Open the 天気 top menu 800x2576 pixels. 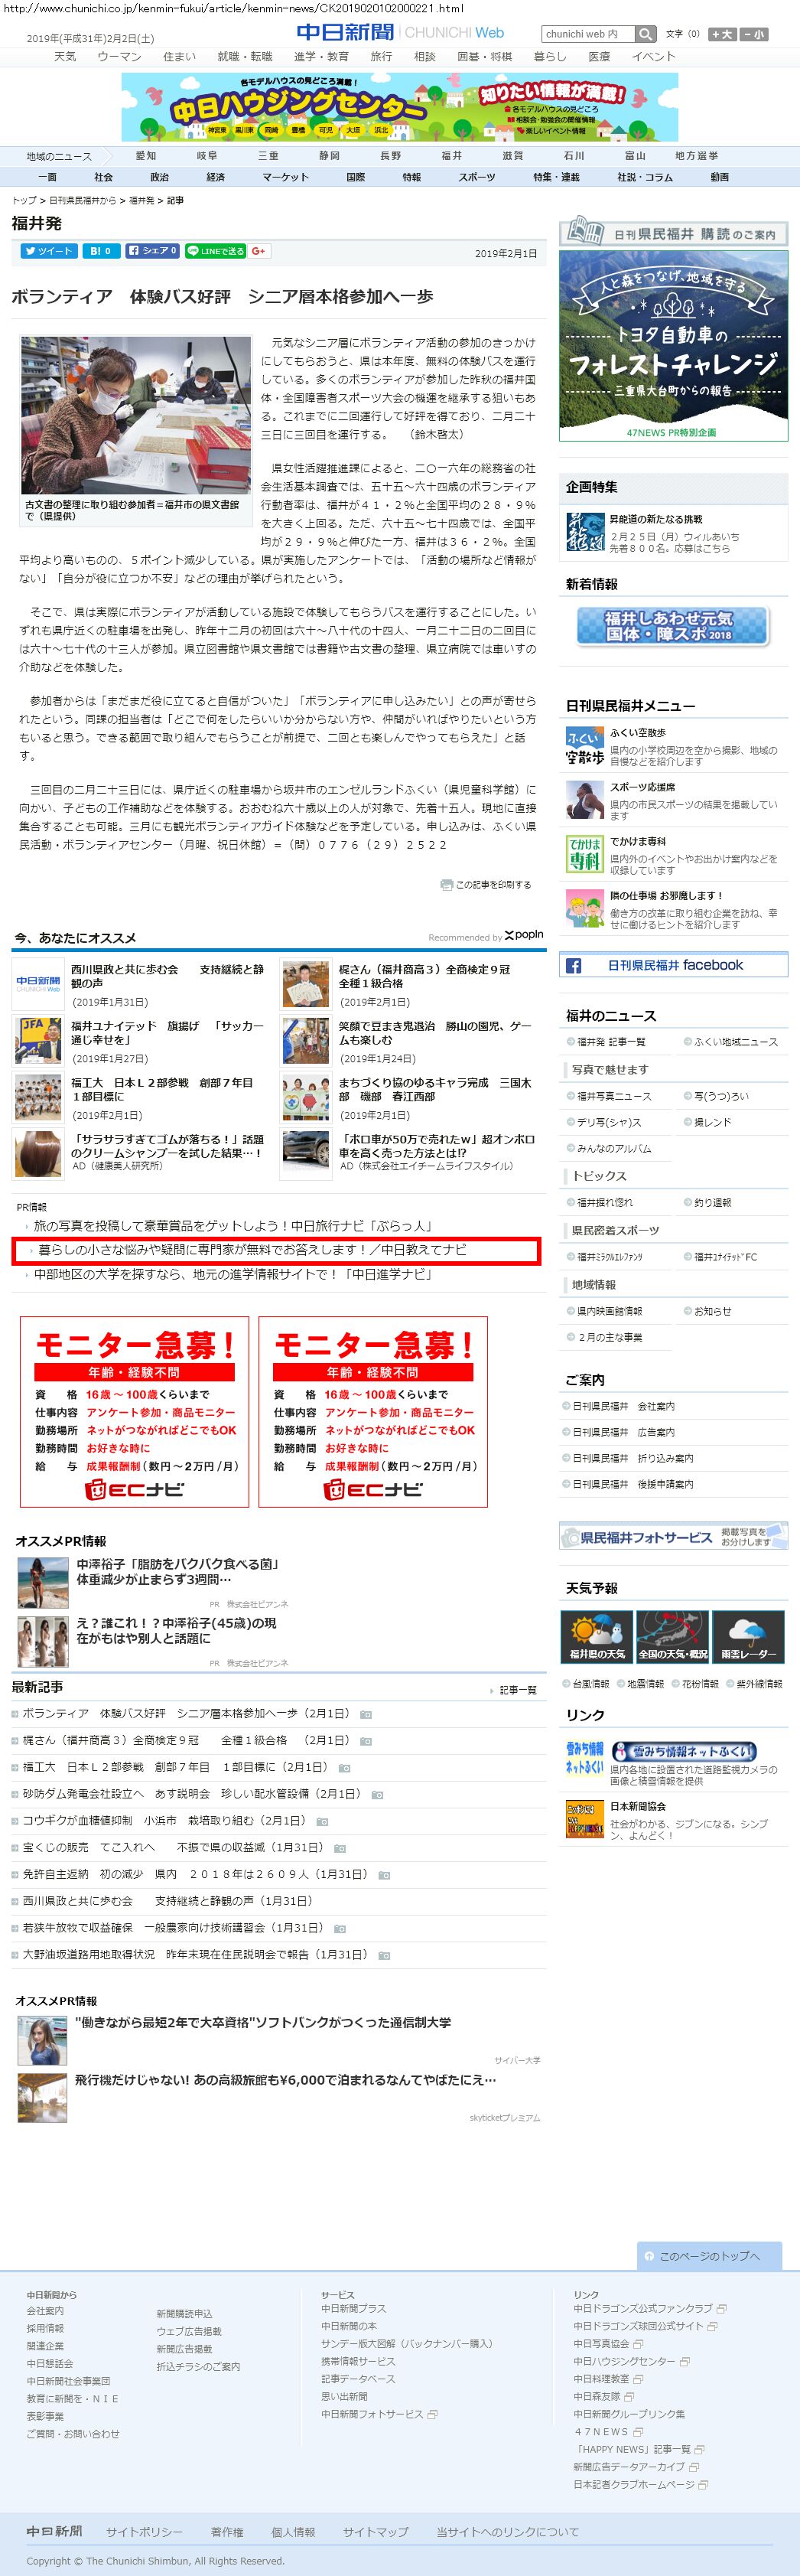coord(65,57)
